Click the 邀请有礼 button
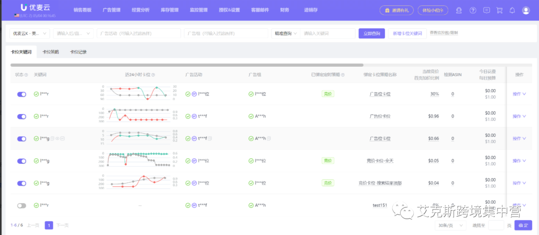This screenshot has width=539, height=235. coord(397,10)
